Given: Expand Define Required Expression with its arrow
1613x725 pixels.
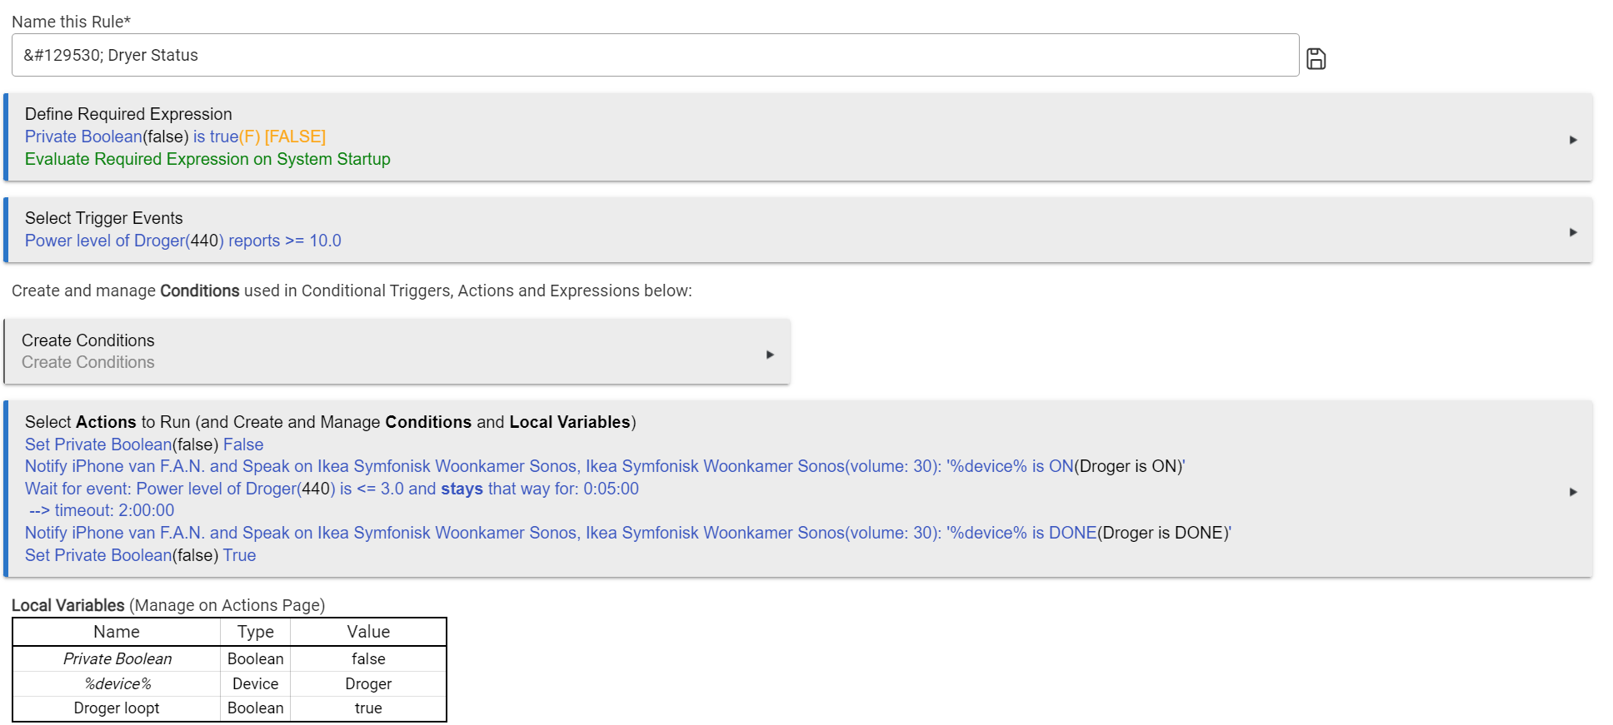Looking at the screenshot, I should (1572, 140).
